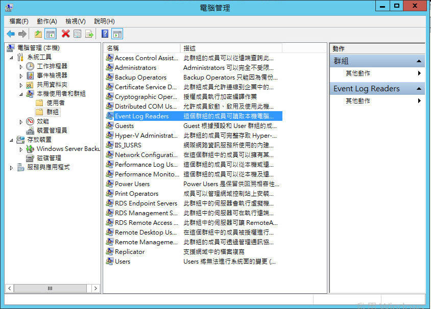This screenshot has height=309, width=431.
Task: Click the Windows Server Backup tree icon
Action: pyautogui.click(x=30, y=149)
